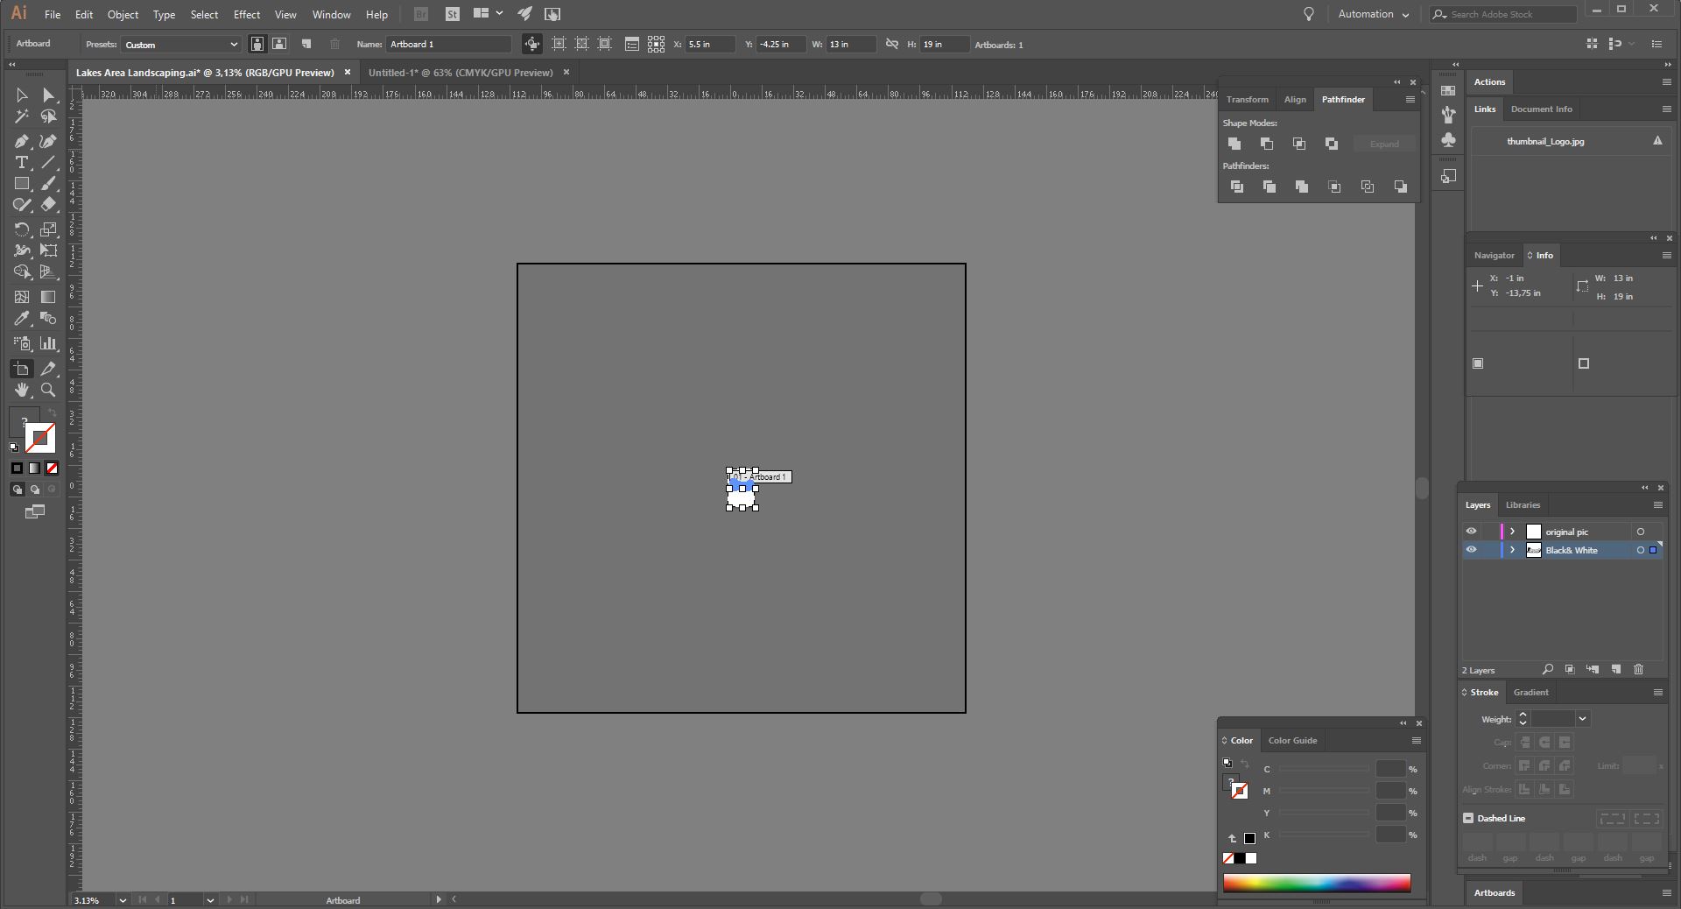This screenshot has width=1681, height=909.
Task: Pick a color from the spectrum bar
Action: 1316,884
